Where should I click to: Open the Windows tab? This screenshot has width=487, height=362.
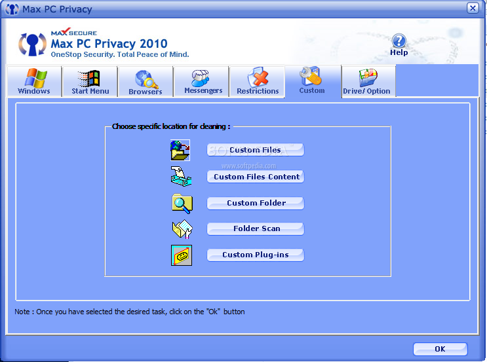[x=34, y=82]
